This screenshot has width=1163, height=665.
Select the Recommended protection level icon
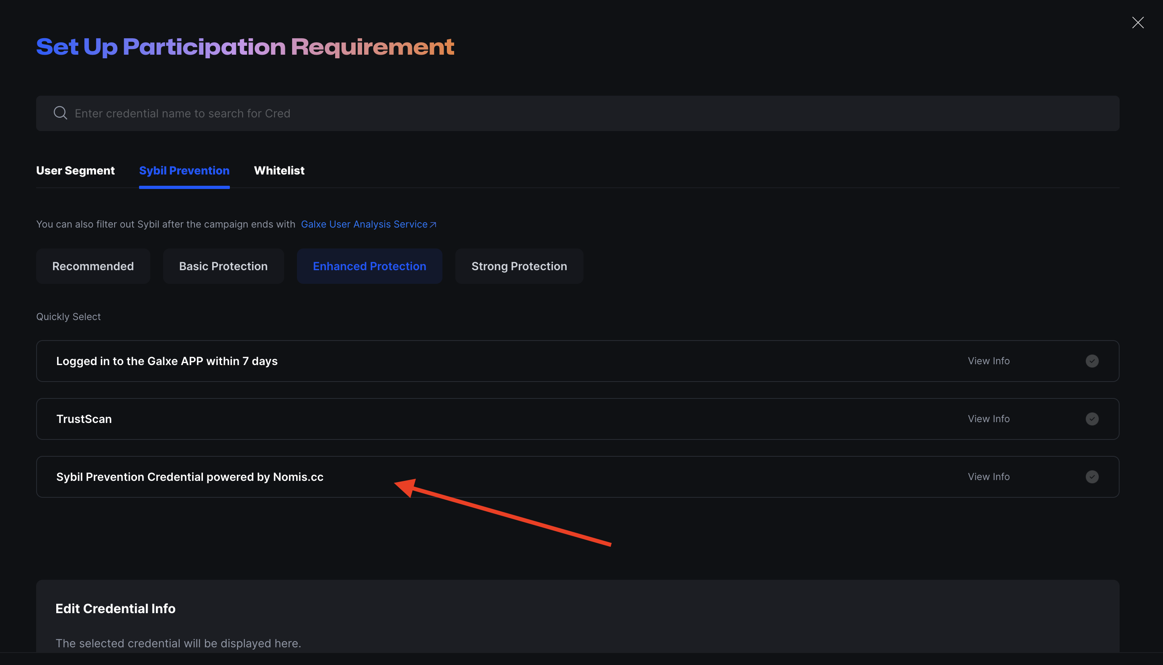93,266
